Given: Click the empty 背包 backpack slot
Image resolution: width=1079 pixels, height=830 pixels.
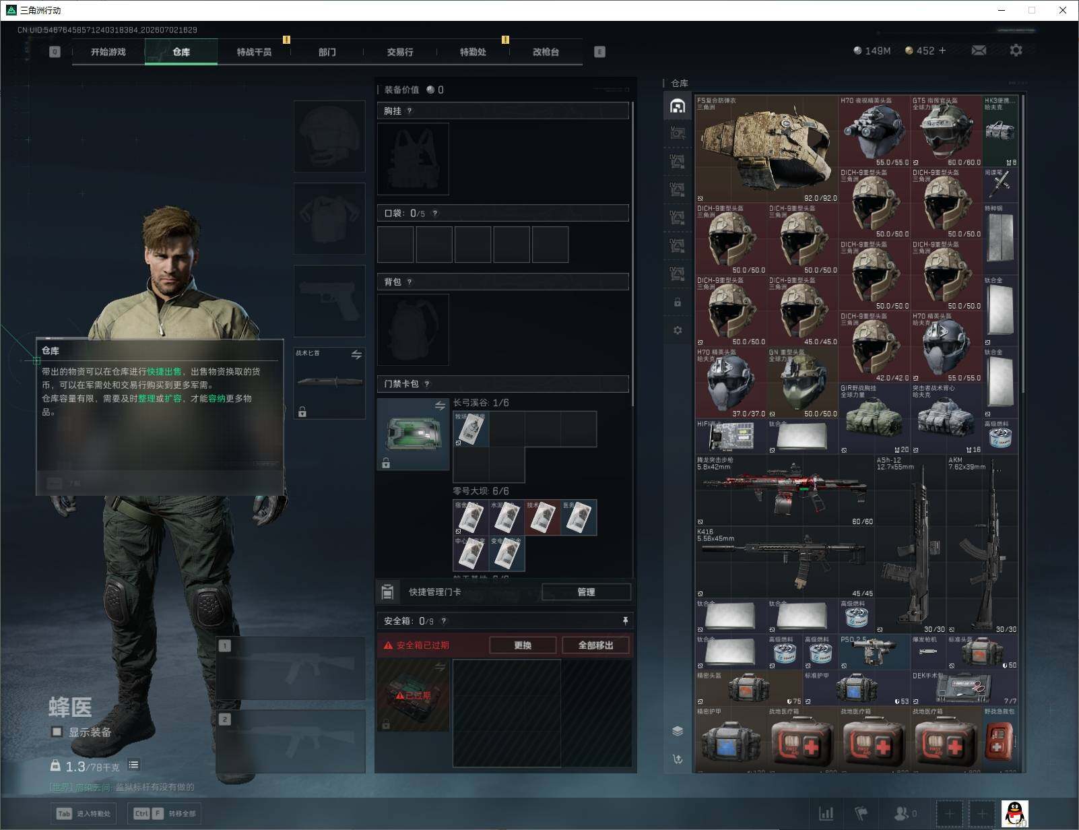Looking at the screenshot, I should coord(413,329).
